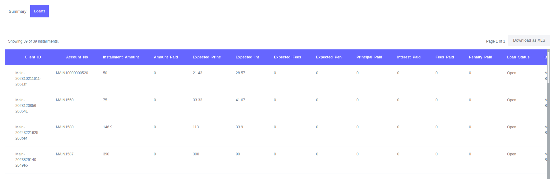Sort by Installment_Amount column header
The image size is (555, 179).
tap(121, 57)
